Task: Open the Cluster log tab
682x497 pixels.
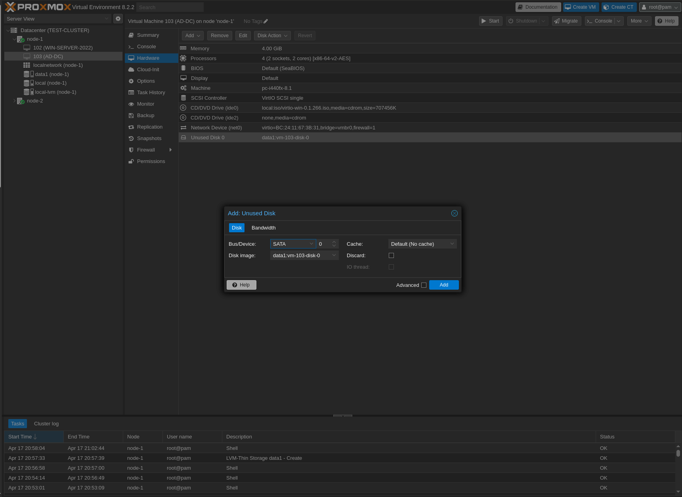Action: 46,423
